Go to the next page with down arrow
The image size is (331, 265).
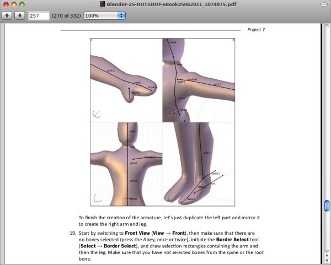[x=20, y=15]
